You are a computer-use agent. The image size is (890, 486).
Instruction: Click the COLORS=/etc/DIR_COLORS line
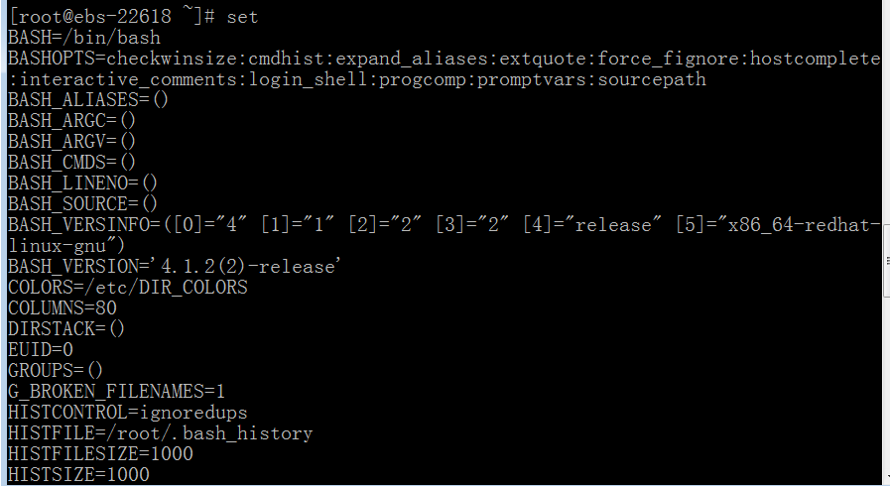click(x=128, y=287)
